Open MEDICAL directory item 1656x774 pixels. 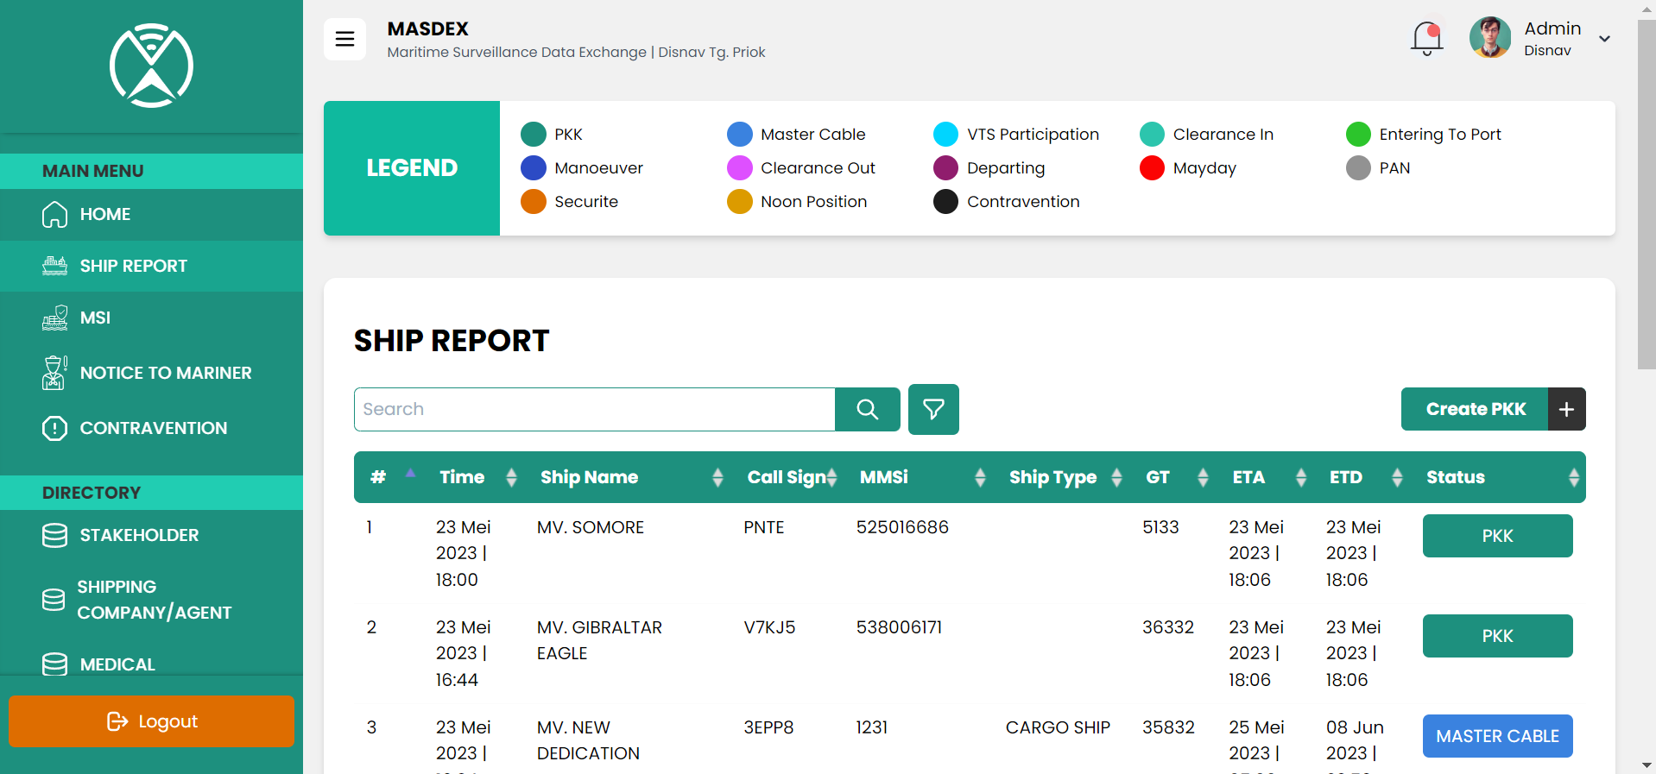tap(151, 664)
